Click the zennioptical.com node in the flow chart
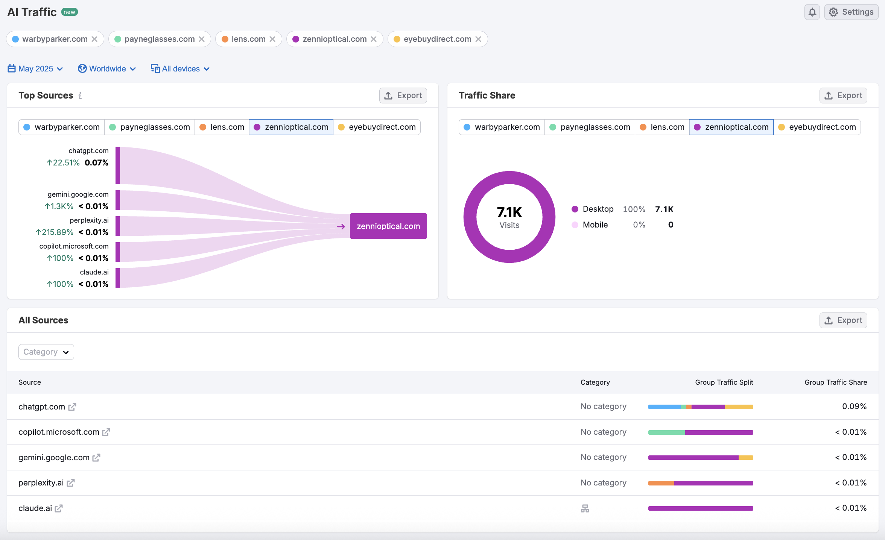 (388, 226)
